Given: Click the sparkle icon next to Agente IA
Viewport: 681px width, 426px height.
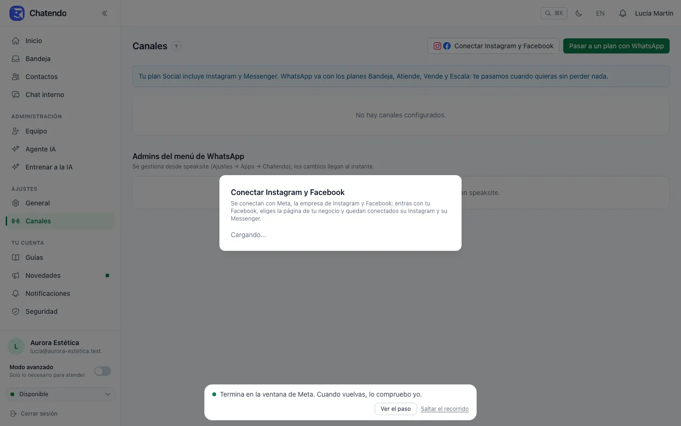Looking at the screenshot, I should point(16,149).
